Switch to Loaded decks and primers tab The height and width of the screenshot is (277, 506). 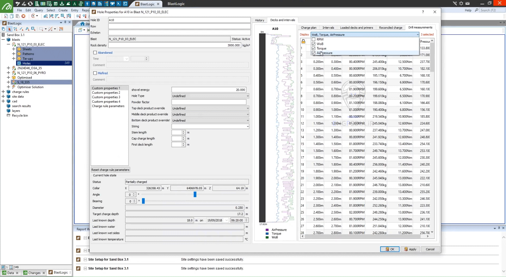tap(356, 28)
